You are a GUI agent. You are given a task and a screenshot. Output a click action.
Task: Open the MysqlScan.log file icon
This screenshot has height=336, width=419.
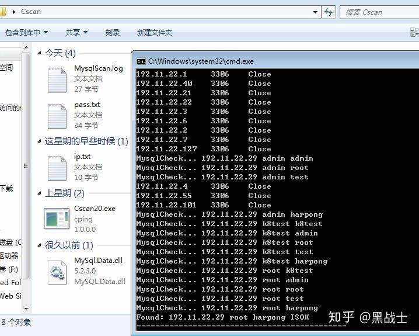[57, 80]
